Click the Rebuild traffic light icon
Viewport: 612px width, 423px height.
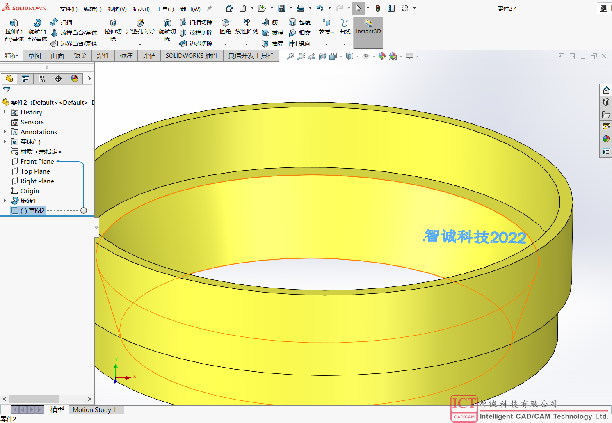pos(378,8)
